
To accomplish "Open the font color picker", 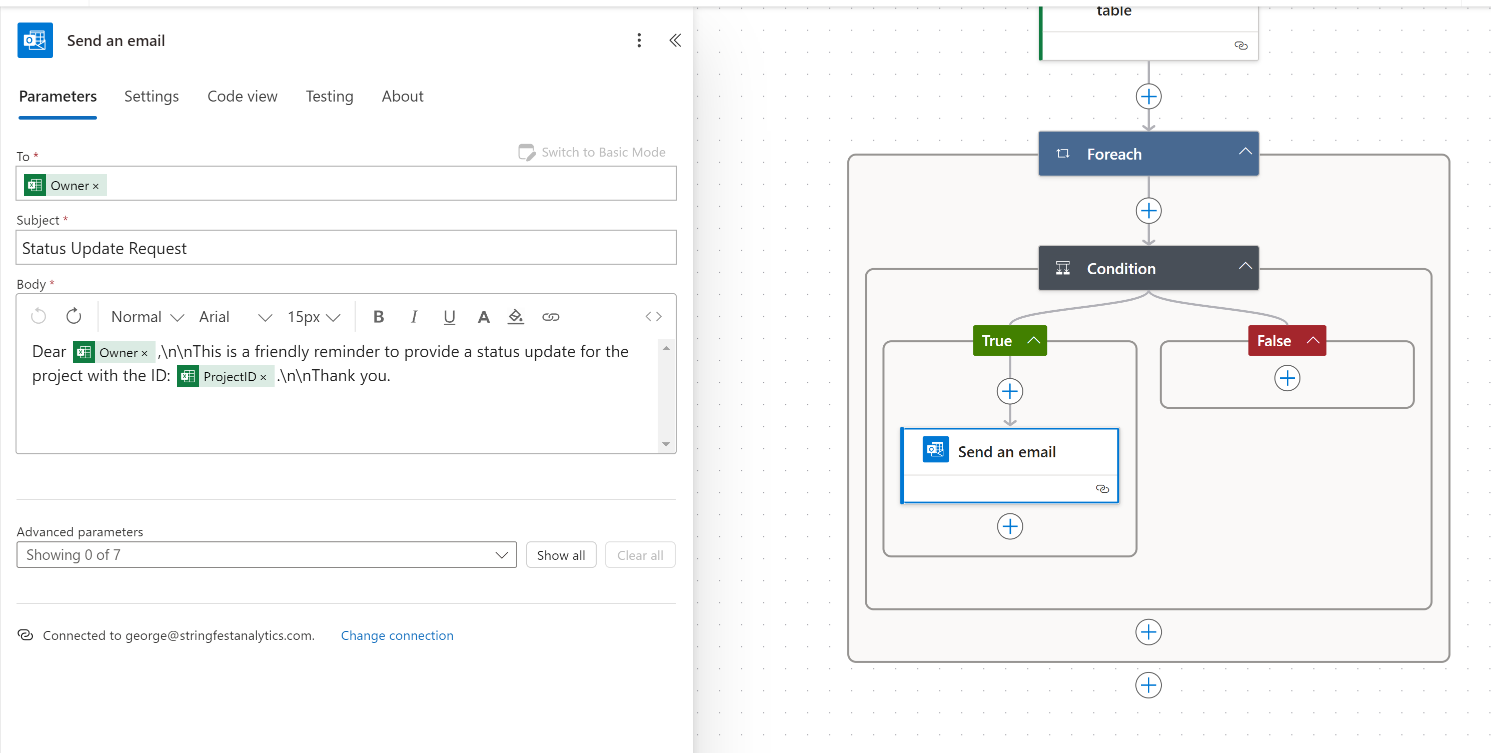I will pyautogui.click(x=483, y=317).
